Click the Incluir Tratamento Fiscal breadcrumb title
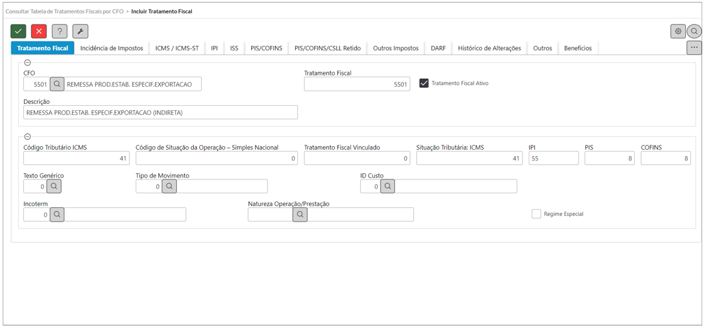Viewport: 706px width, 328px height. coord(162,11)
